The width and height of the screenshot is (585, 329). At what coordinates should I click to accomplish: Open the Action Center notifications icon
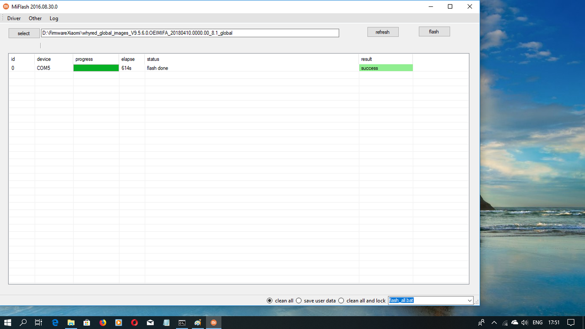[x=570, y=323]
